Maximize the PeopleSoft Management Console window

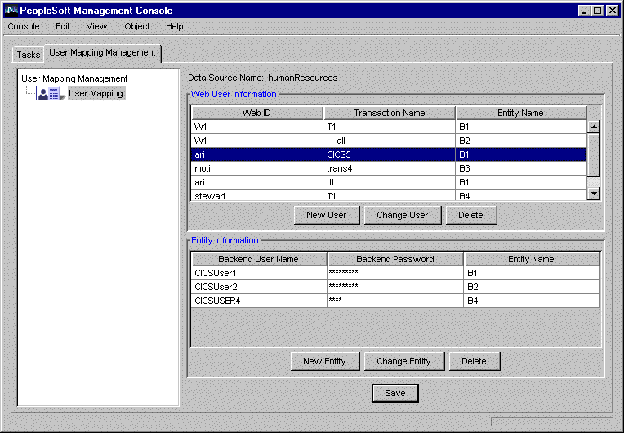tap(597, 11)
